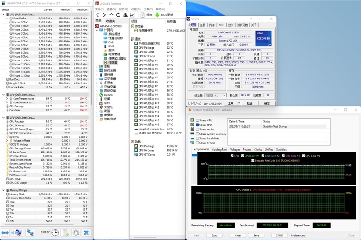Select 性能测试 item in AIDA64 tree
This screenshot has height=240, width=361.
(110, 119)
